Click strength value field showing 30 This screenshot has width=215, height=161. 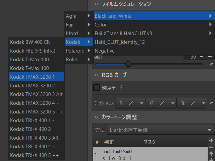coord(191,57)
